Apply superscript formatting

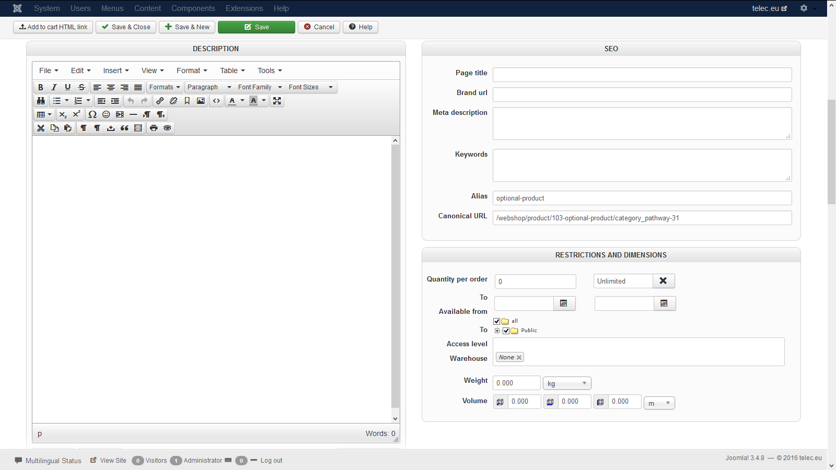76,114
